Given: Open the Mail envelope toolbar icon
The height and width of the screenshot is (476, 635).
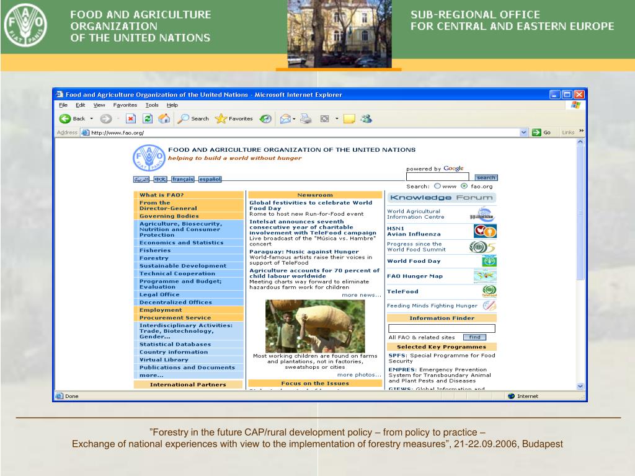Looking at the screenshot, I should click(x=285, y=118).
